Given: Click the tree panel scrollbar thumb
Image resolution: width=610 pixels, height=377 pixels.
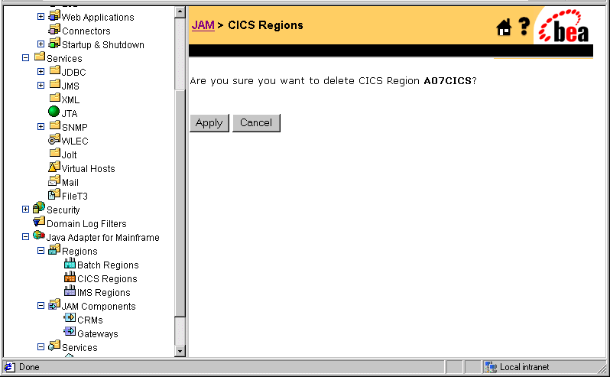Looking at the screenshot, I should 180,203.
